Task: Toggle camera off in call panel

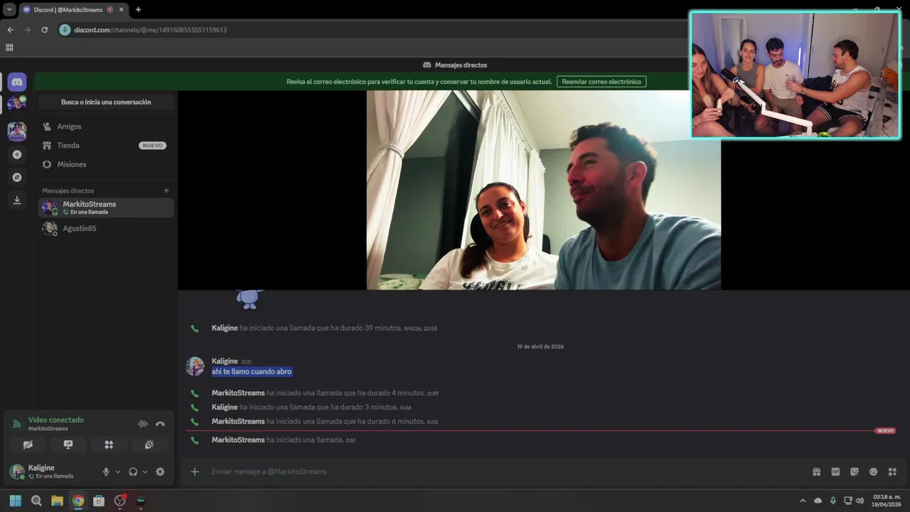Action: point(28,444)
